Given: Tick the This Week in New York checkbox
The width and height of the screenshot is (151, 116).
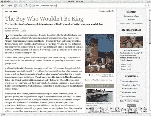Looking at the screenshot, I should 120,85.
